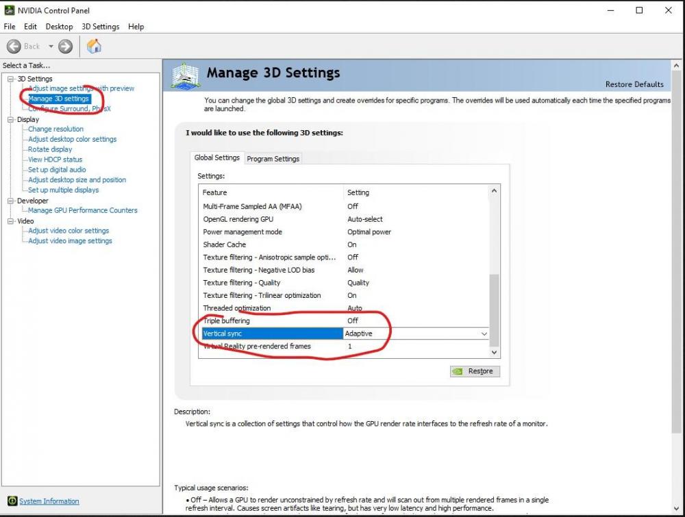
Task: Click the settings list scroll-up arrow
Action: click(x=494, y=191)
